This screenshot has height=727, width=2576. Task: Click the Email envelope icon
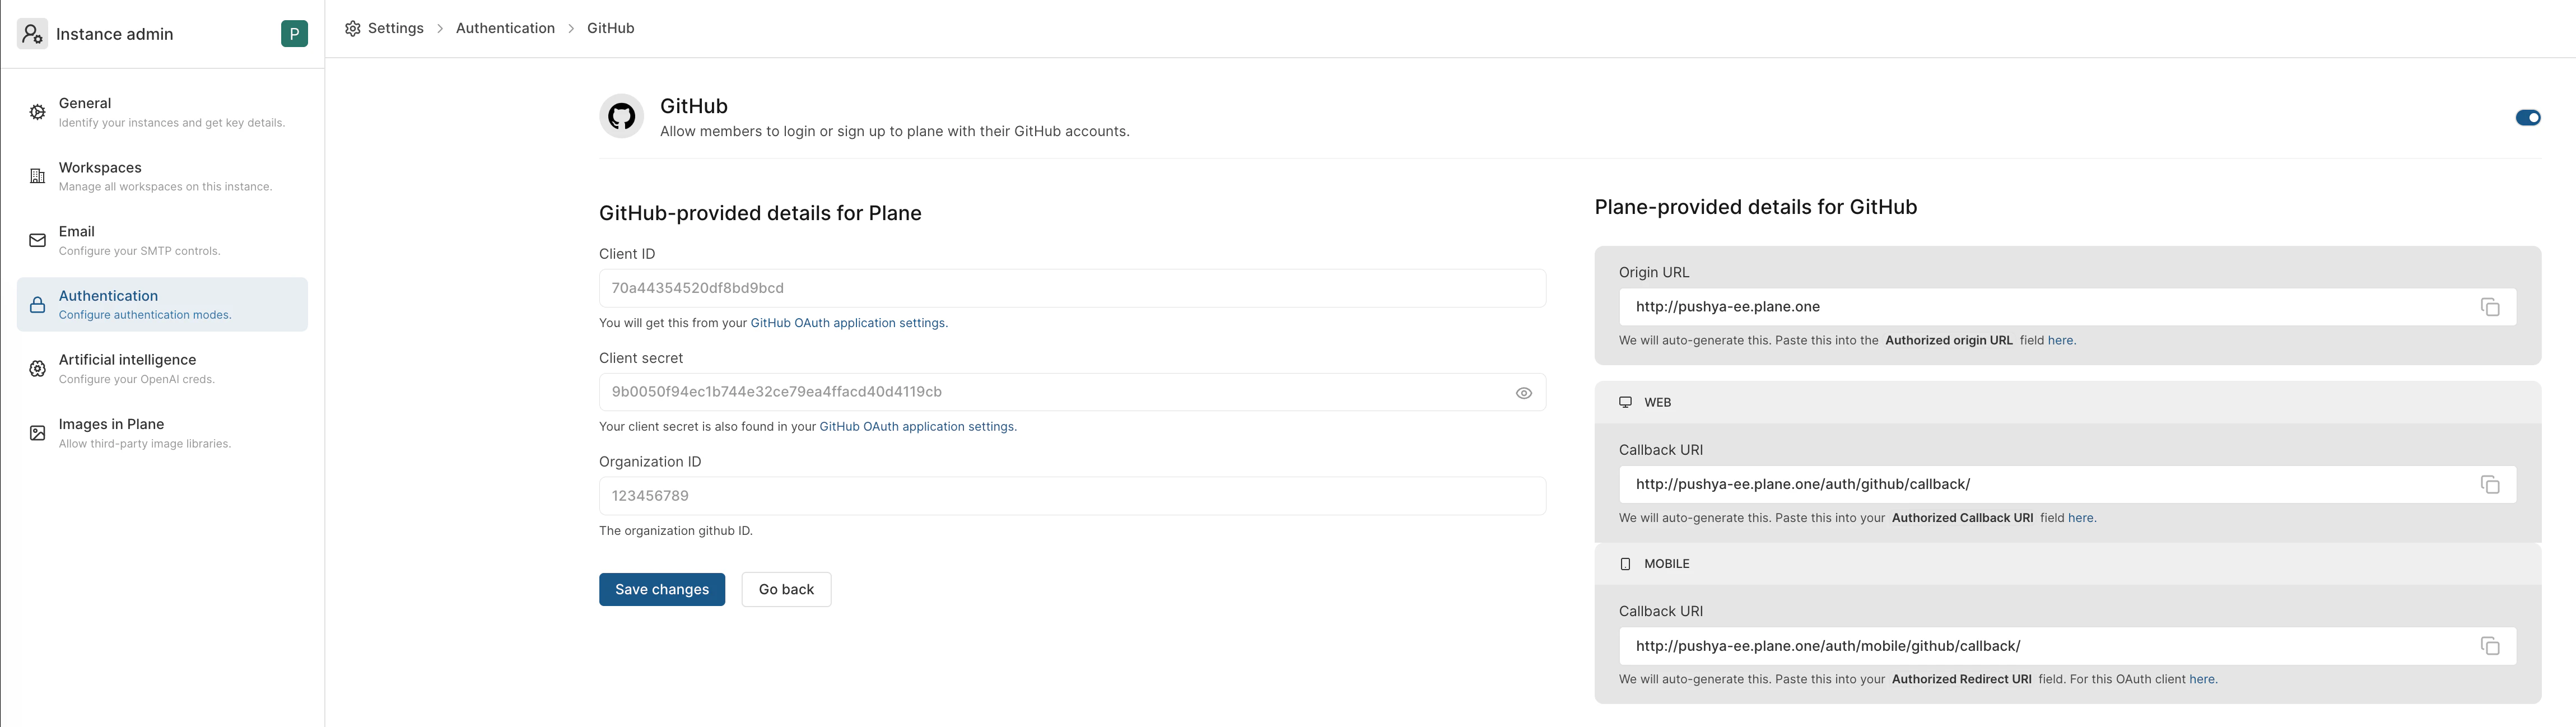(x=37, y=240)
